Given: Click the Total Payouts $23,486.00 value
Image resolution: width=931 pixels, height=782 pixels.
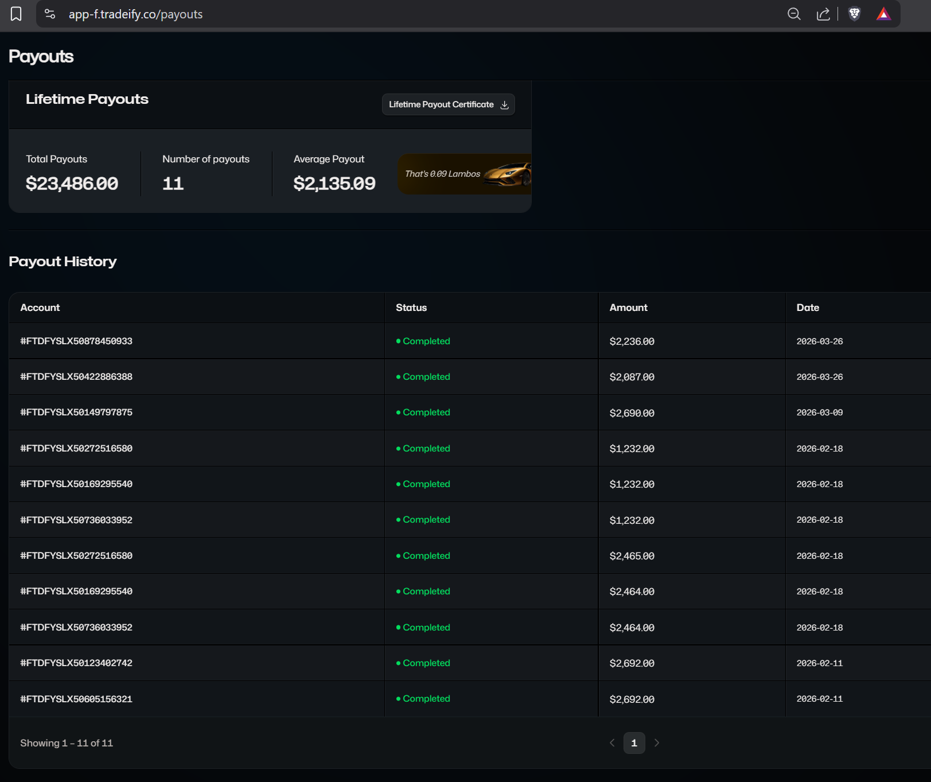Looking at the screenshot, I should [72, 184].
